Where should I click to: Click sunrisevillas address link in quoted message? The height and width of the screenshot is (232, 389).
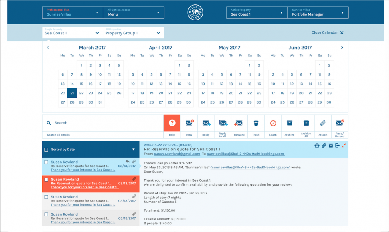click(x=250, y=168)
